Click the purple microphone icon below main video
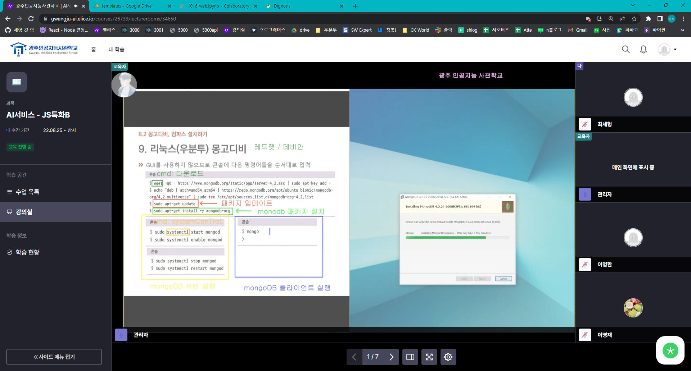The width and height of the screenshot is (691, 371). pos(121,335)
